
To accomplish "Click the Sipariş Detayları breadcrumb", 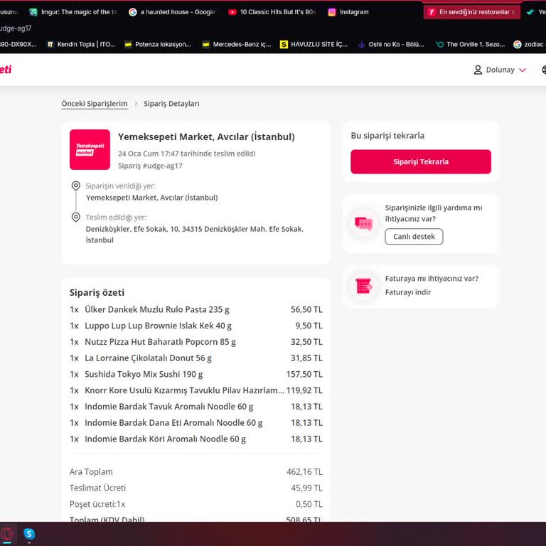I will (x=171, y=104).
